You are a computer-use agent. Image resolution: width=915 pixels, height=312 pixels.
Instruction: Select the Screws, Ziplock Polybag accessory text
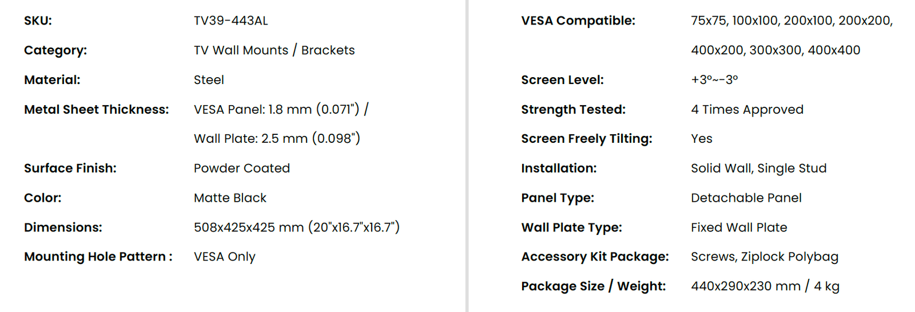tap(765, 257)
